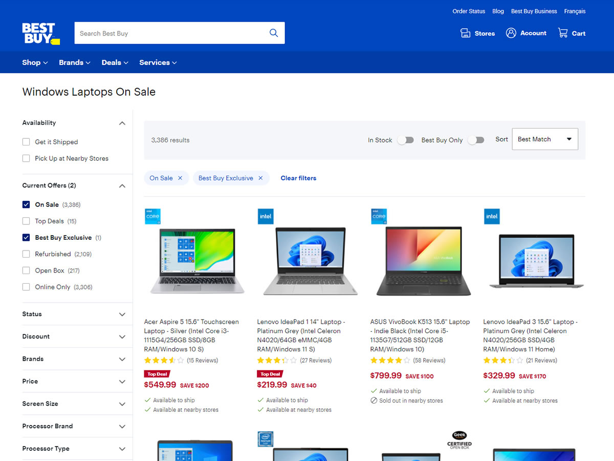The image size is (614, 461).
Task: Open the Account profile icon
Action: (511, 33)
